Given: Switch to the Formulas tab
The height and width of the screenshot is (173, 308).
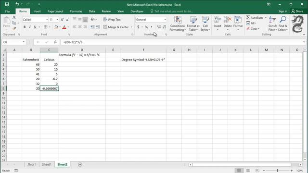Looking at the screenshot, I should (x=76, y=11).
